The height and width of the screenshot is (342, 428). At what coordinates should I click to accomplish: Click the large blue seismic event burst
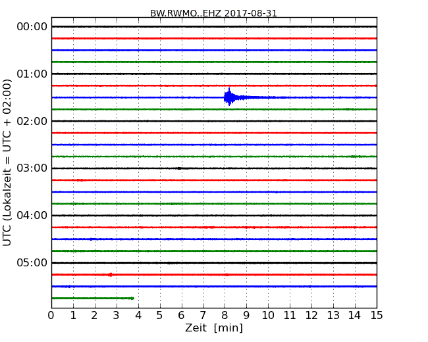click(230, 97)
